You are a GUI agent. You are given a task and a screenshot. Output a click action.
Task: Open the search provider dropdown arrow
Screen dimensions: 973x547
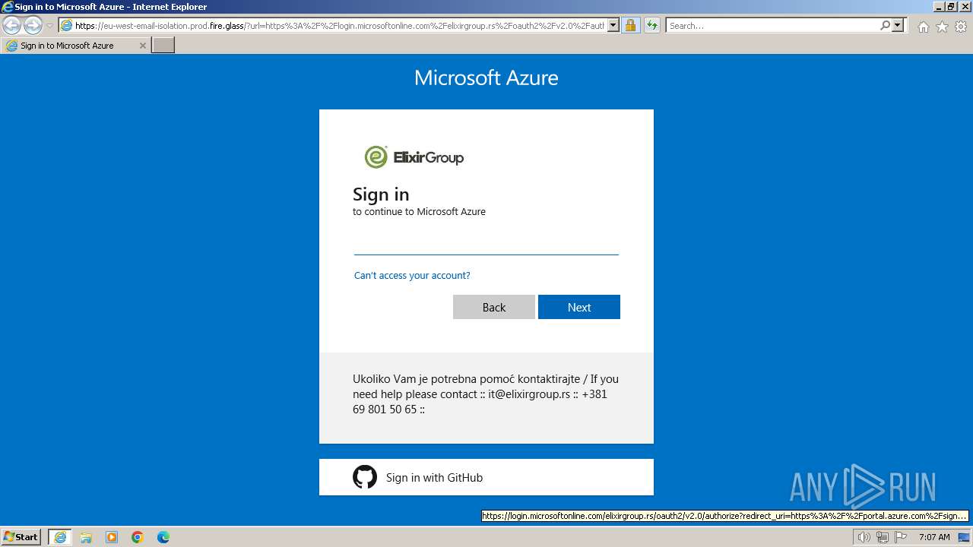[898, 26]
